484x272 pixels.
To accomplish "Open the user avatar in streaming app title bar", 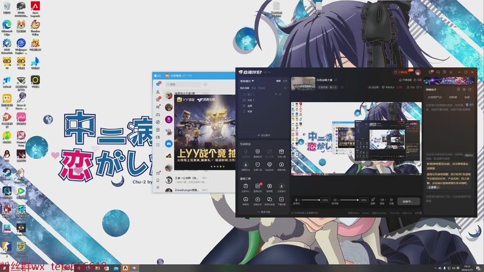I will 418,72.
